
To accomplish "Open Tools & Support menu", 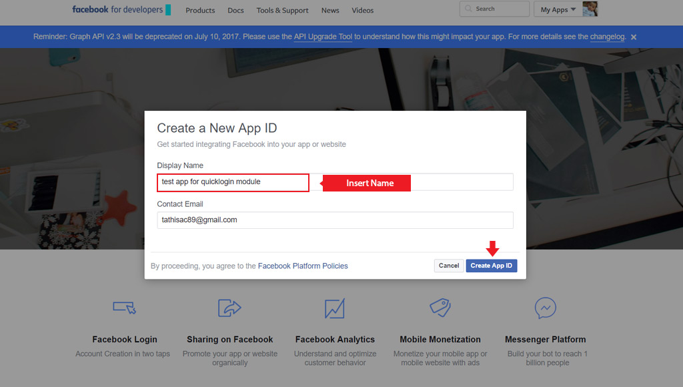I will 282,11.
